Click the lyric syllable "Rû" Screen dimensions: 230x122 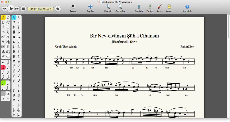[68, 95]
